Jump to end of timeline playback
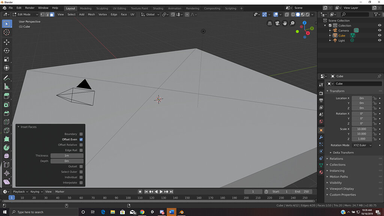384x216 pixels. [172, 191]
